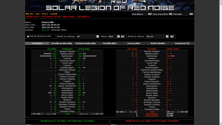Click GO button next to Find alliance
The width and height of the screenshot is (222, 125).
(150, 14)
